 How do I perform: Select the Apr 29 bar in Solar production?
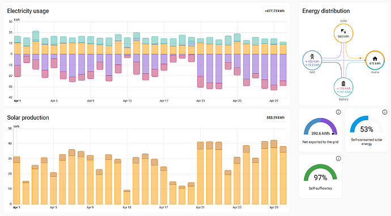[x=274, y=172]
